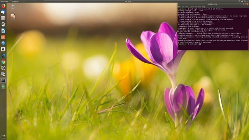The image size is (249, 140).
Task: Open the Help menu in Terminal
Action: (203, 7)
